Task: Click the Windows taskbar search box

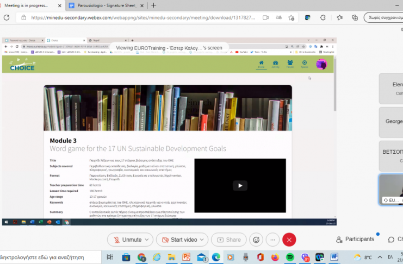Action: pyautogui.click(x=49, y=257)
